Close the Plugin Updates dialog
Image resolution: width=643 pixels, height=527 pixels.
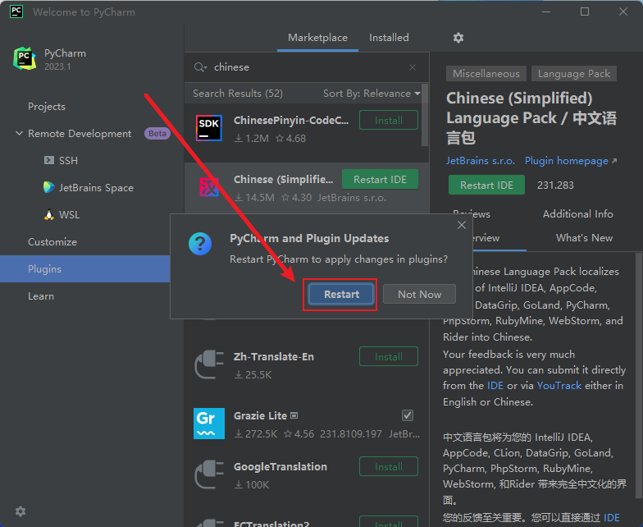pyautogui.click(x=461, y=225)
